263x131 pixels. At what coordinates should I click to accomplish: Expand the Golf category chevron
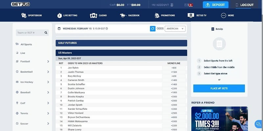tap(48, 103)
